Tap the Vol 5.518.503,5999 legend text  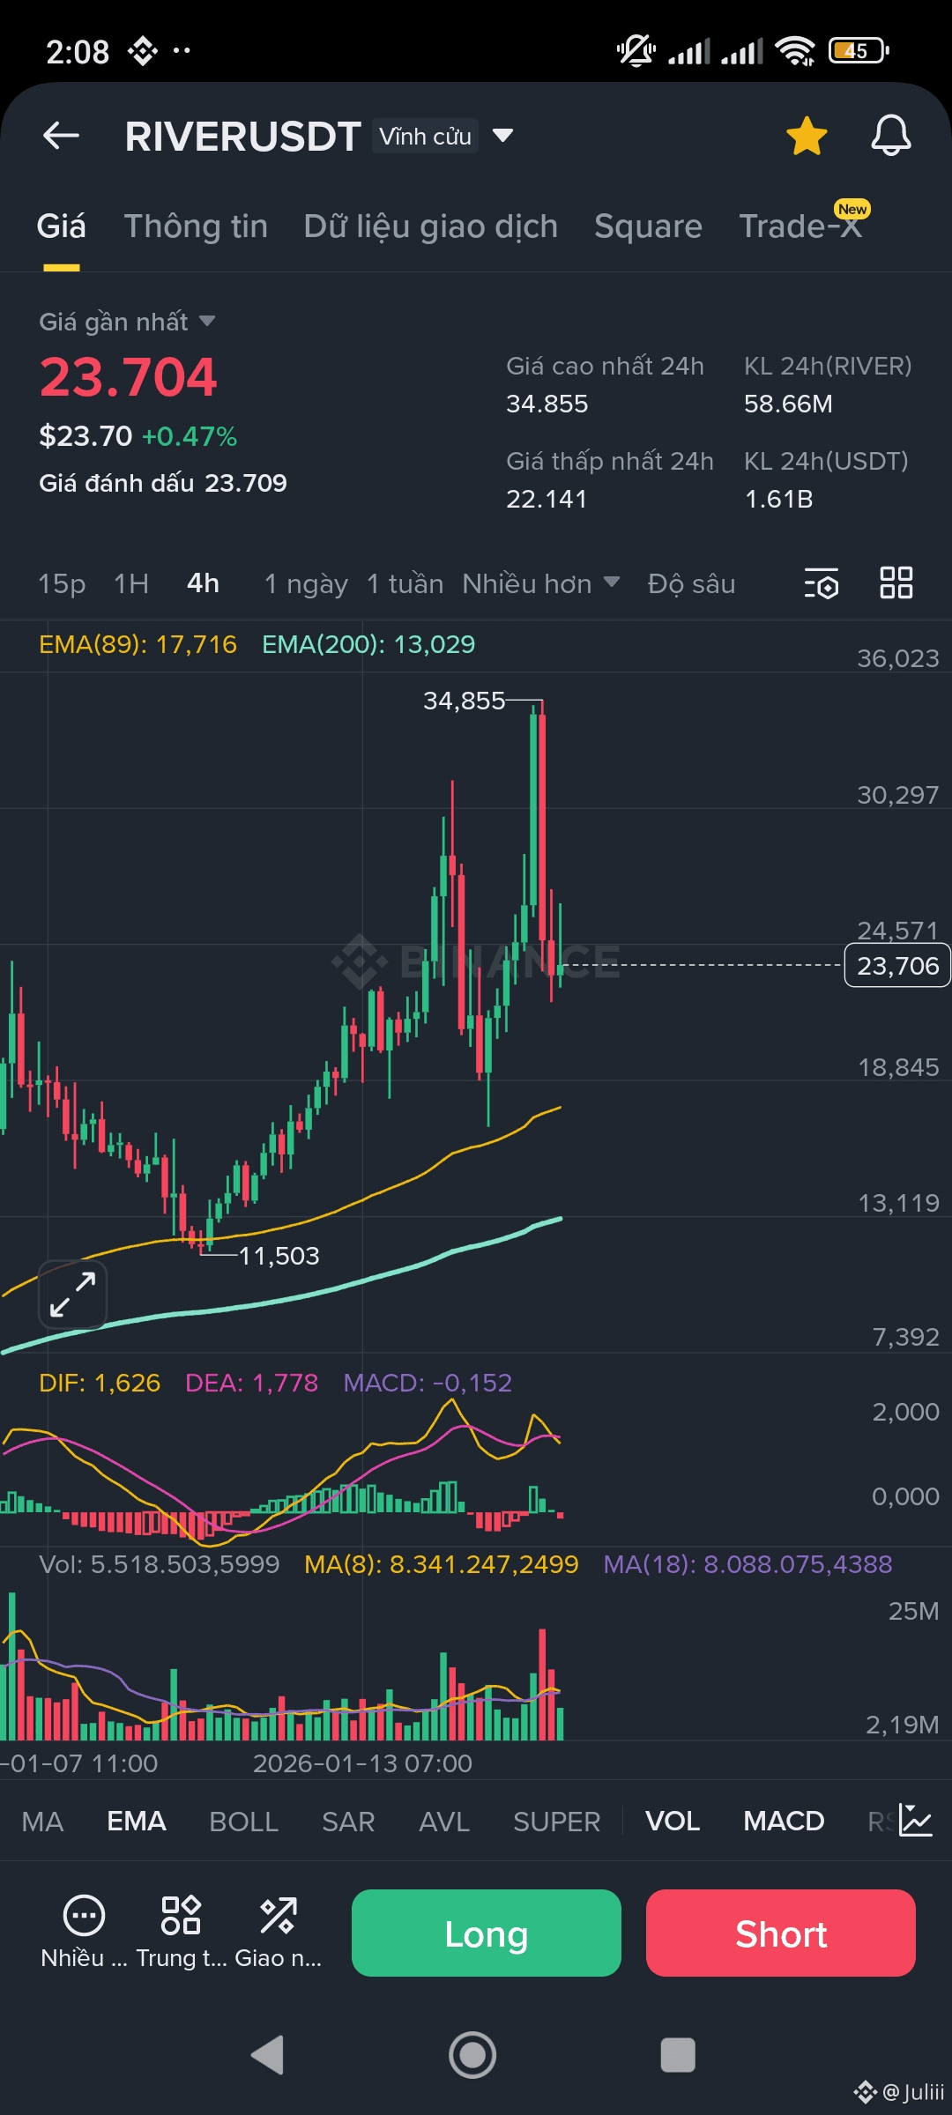159,1564
